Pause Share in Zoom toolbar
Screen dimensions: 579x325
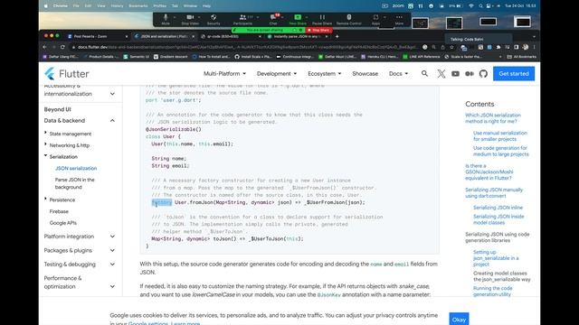tap(322, 19)
